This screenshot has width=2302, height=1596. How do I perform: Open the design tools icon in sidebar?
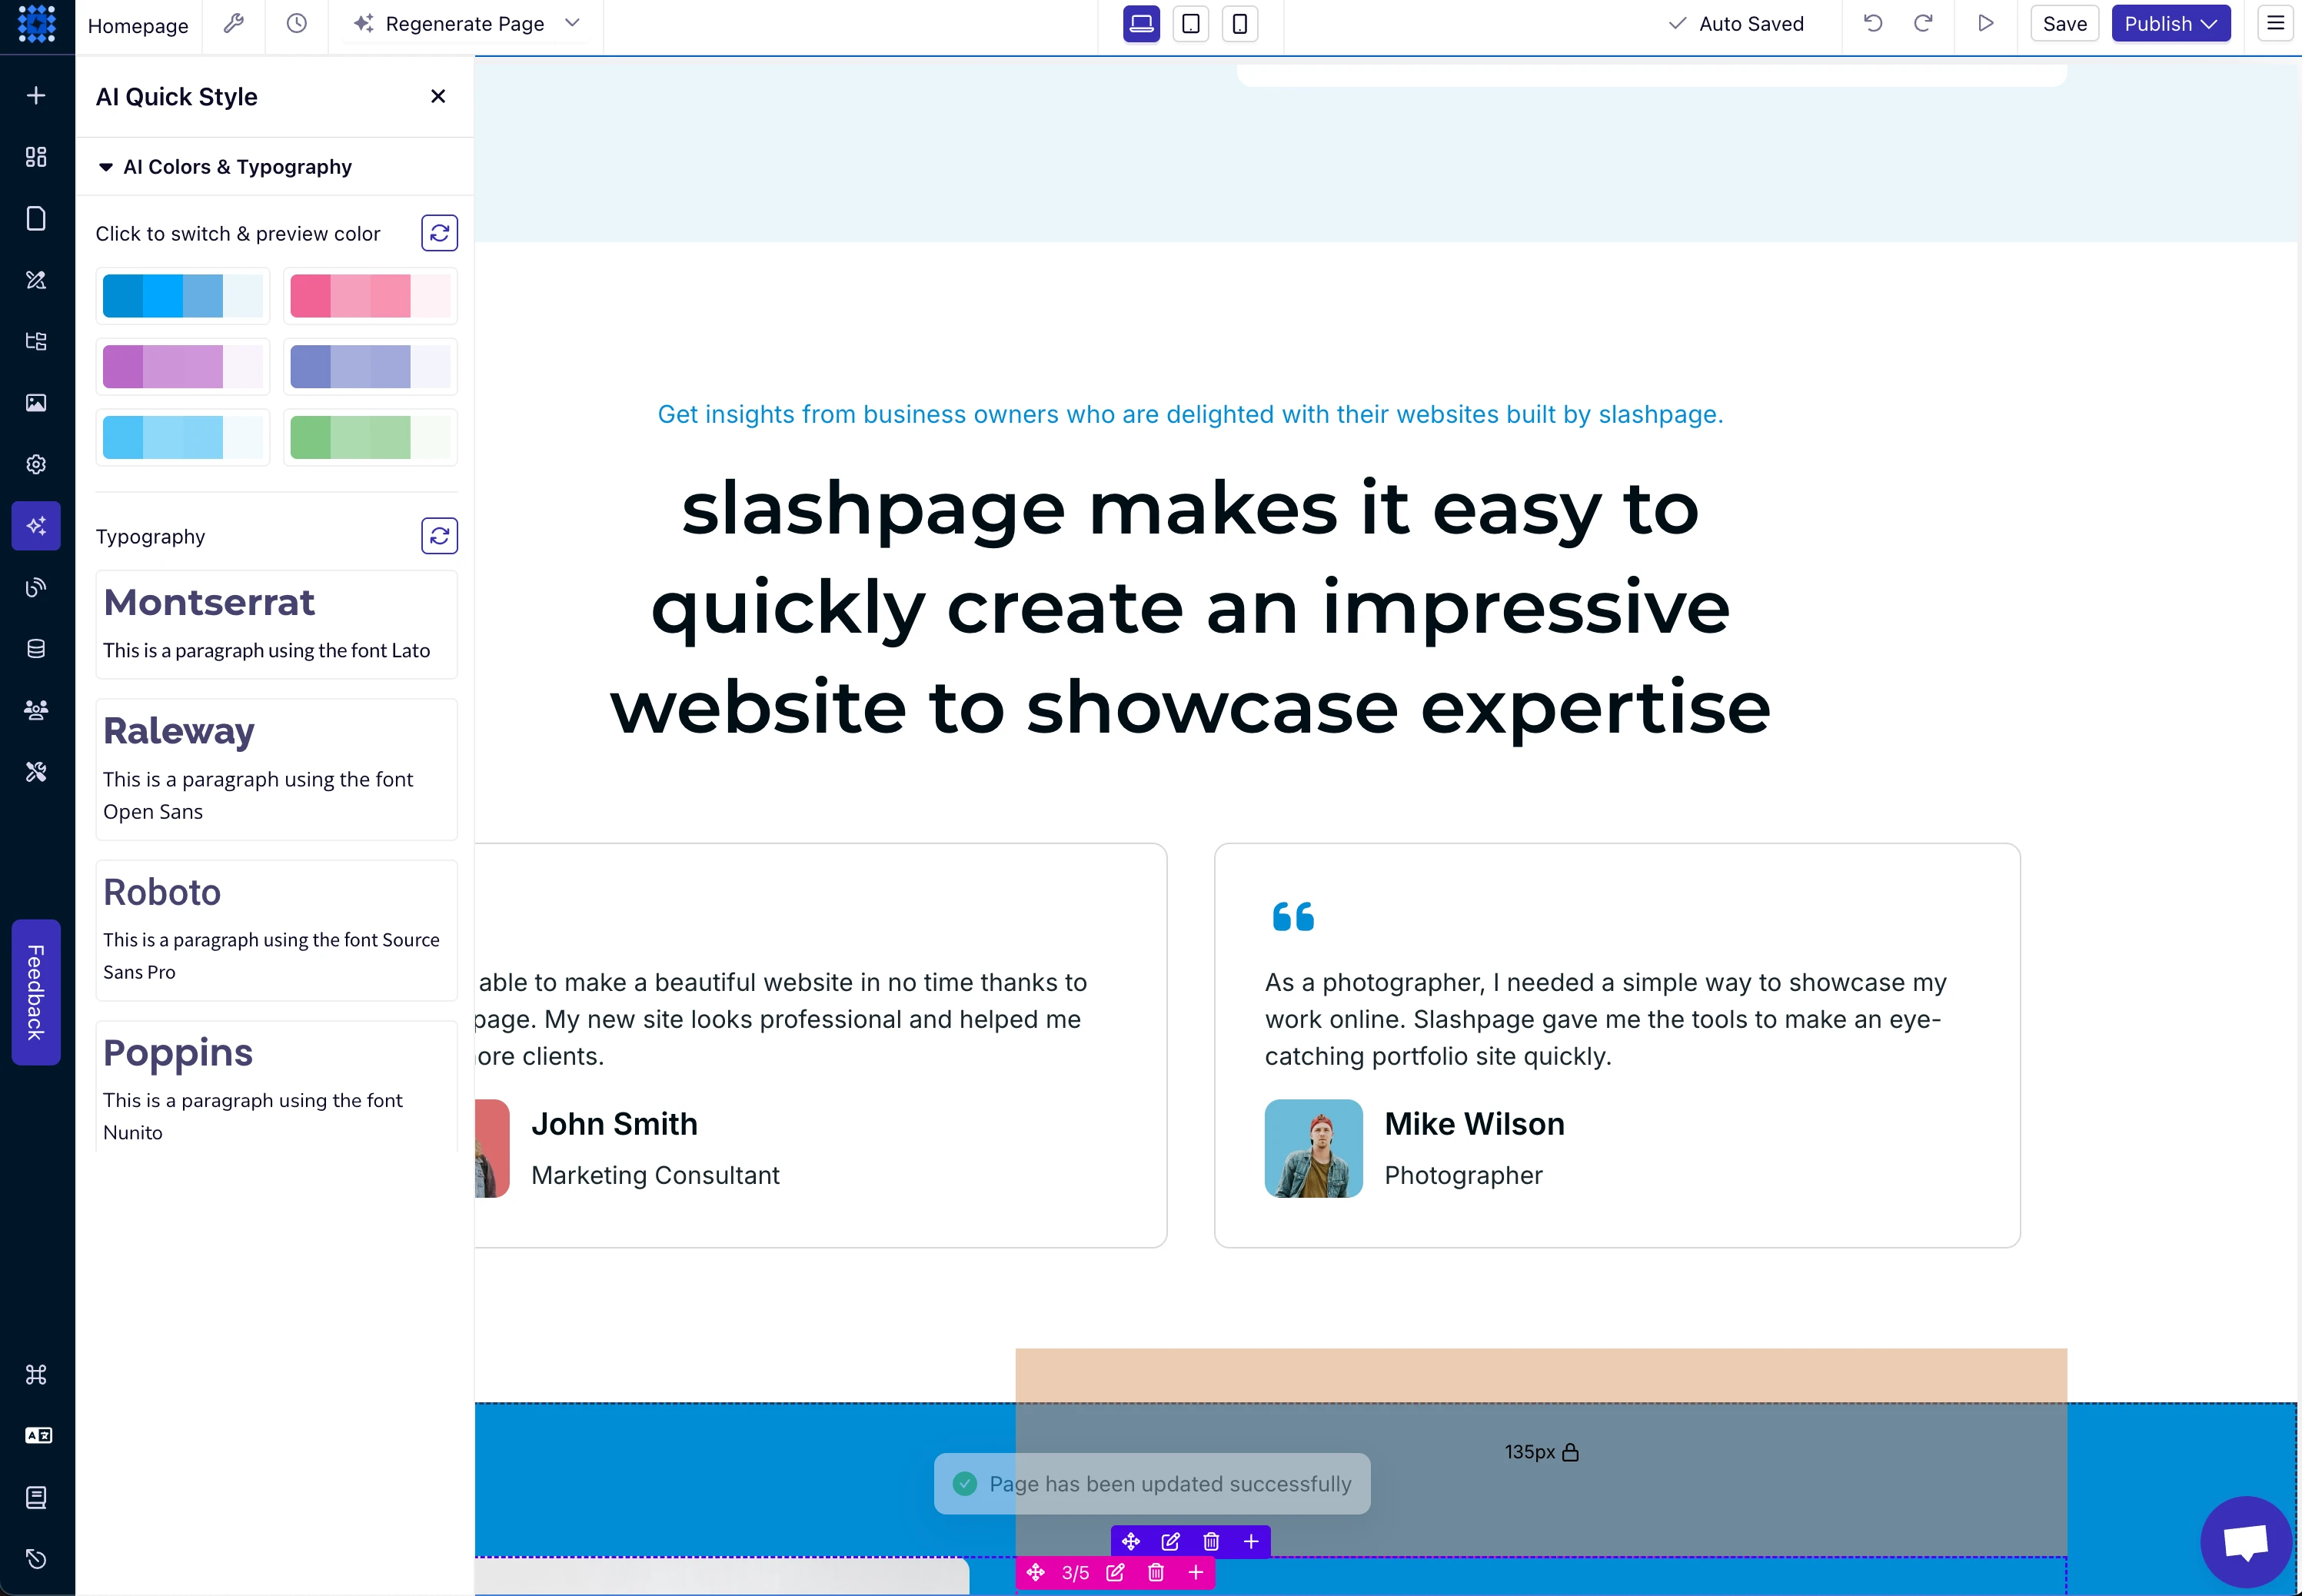tap(36, 280)
